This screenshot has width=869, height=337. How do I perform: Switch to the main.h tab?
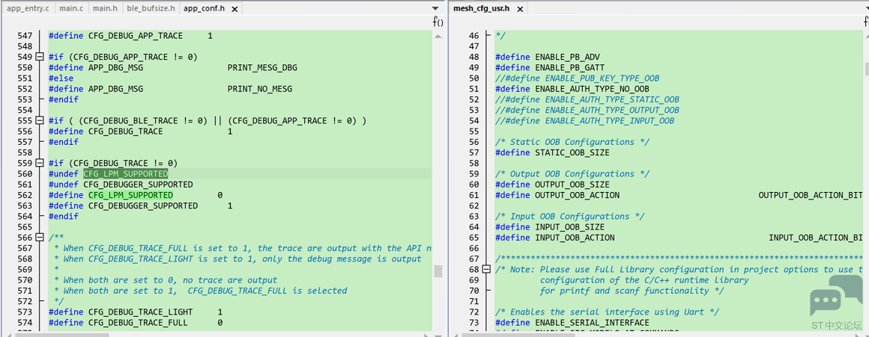coord(105,8)
